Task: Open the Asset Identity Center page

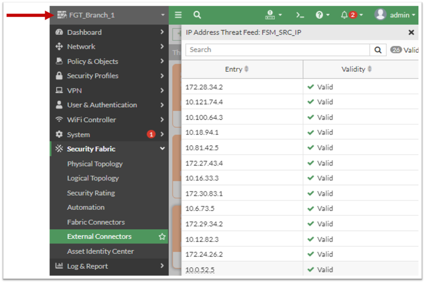Action: 100,251
